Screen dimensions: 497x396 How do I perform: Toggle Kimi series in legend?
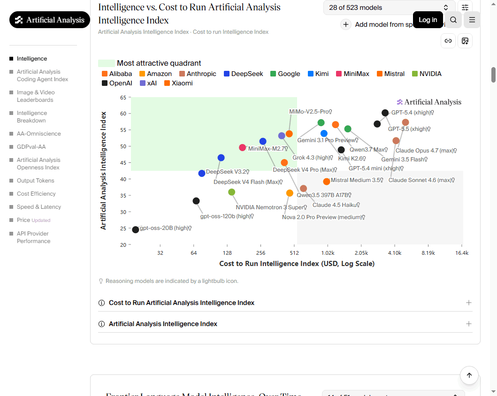[318, 74]
